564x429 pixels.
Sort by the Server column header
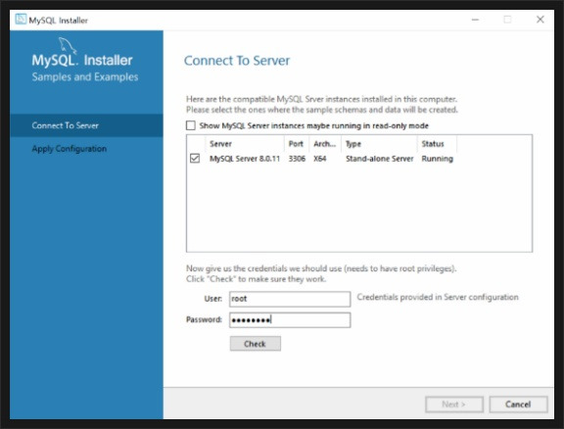[x=245, y=144]
